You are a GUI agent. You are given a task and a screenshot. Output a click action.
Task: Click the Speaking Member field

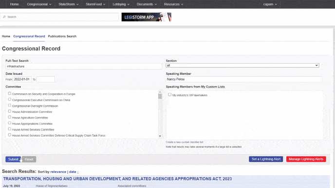point(244,79)
